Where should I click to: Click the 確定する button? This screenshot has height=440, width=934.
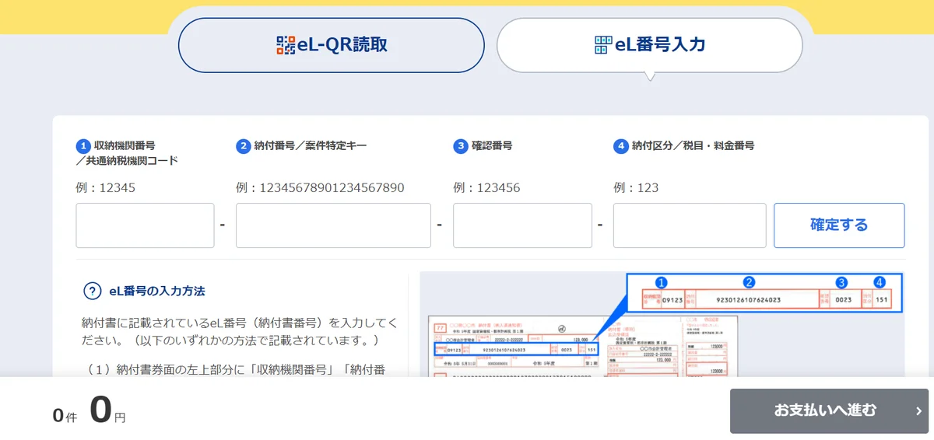[839, 225]
